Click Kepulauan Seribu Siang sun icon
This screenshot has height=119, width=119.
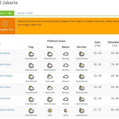coord(50,111)
